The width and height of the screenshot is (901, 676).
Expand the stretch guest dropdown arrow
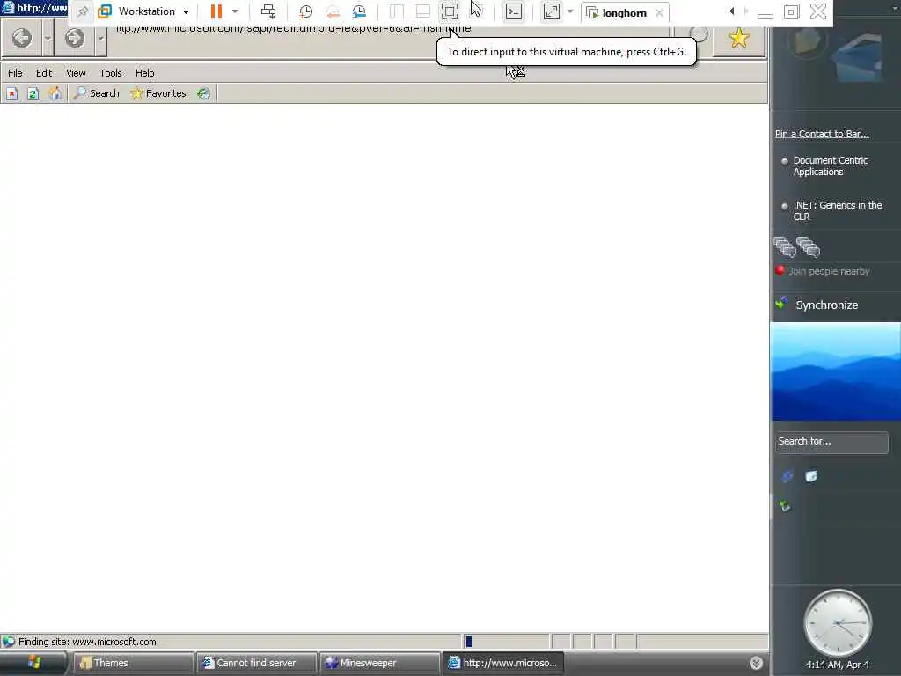(x=570, y=11)
